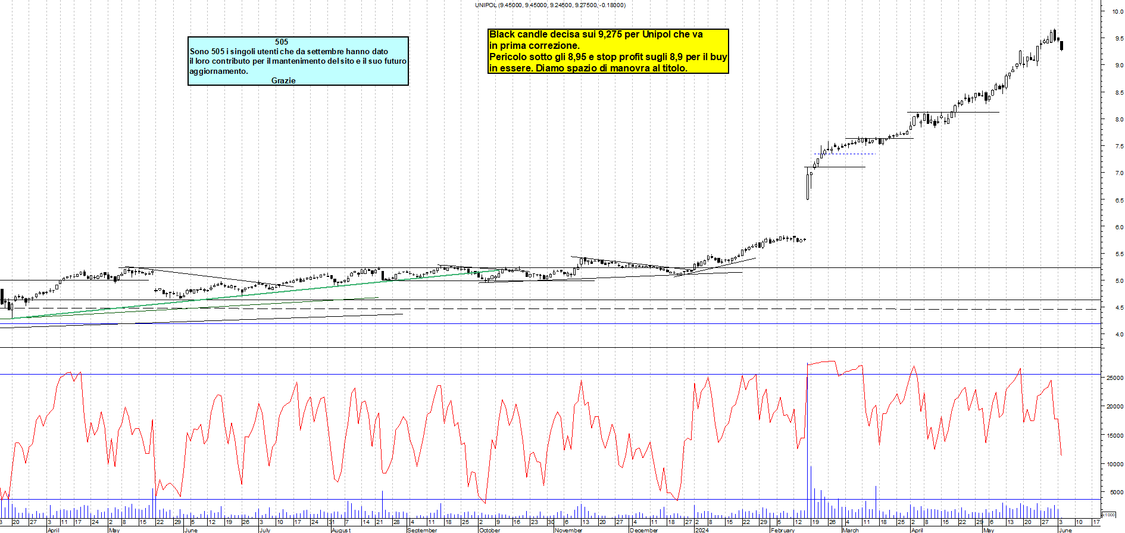1125x533 pixels.
Task: Click 'in essere. Diamo spazio di manovra al titolo.'
Action: 588,68
